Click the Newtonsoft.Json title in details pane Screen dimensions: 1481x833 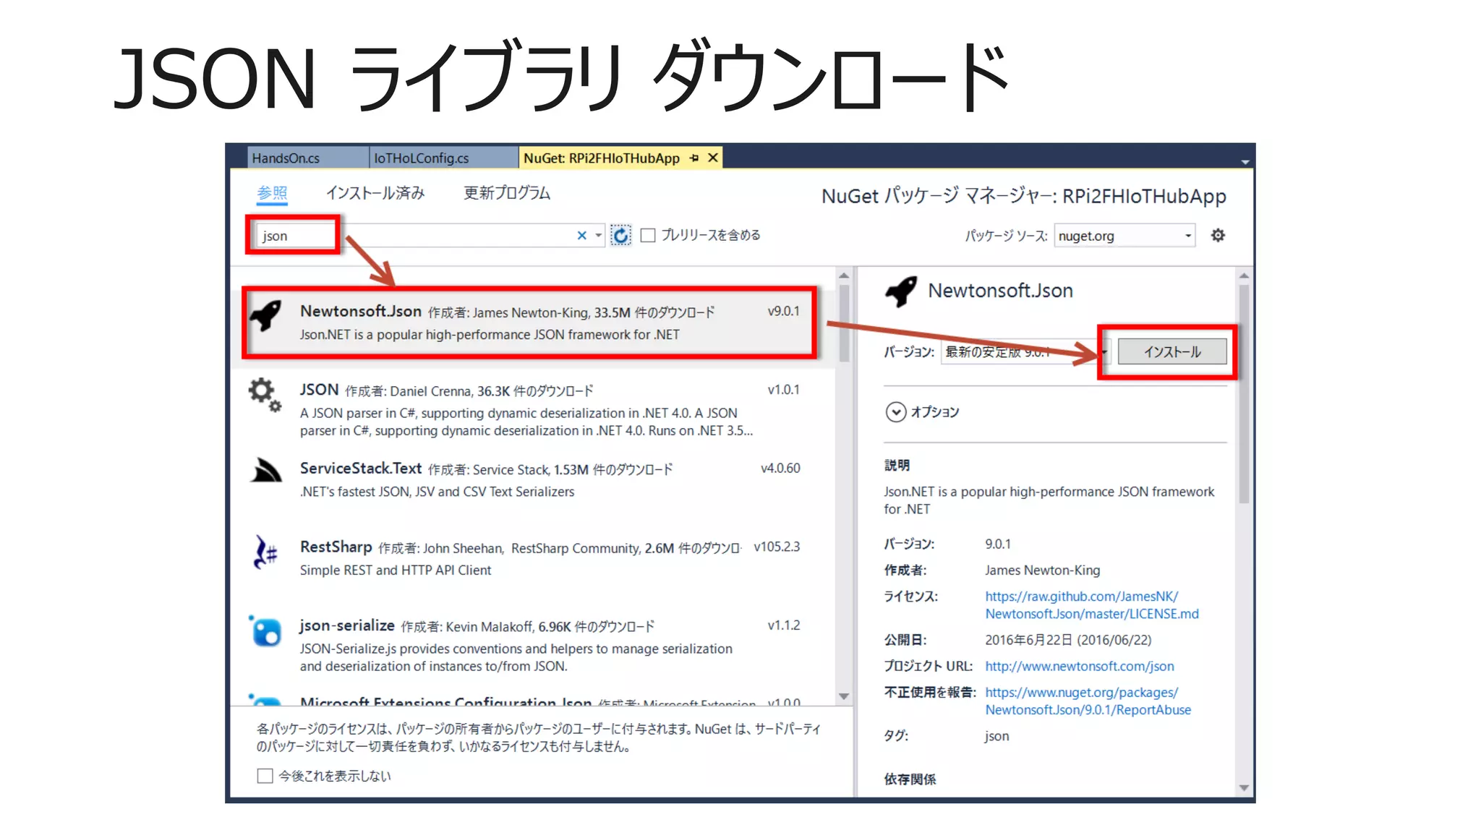coord(1000,291)
